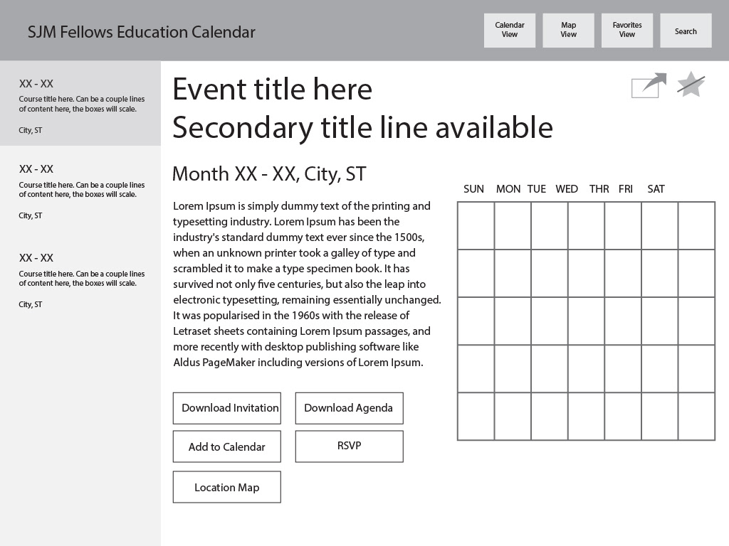The image size is (729, 546).
Task: Click the last Saturday cell in calendar grid
Action: [696, 416]
